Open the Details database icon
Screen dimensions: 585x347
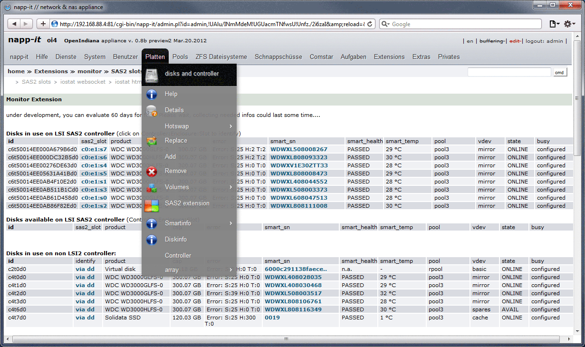coord(151,110)
